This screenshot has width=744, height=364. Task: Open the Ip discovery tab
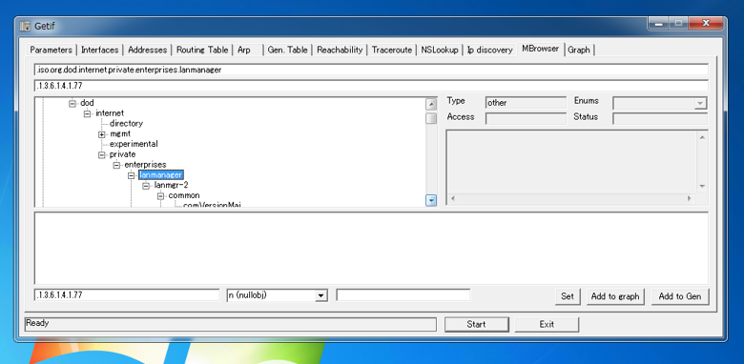tap(489, 50)
